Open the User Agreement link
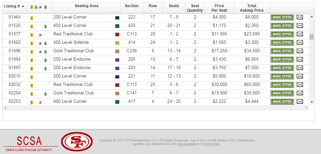 pyautogui.click(x=187, y=144)
